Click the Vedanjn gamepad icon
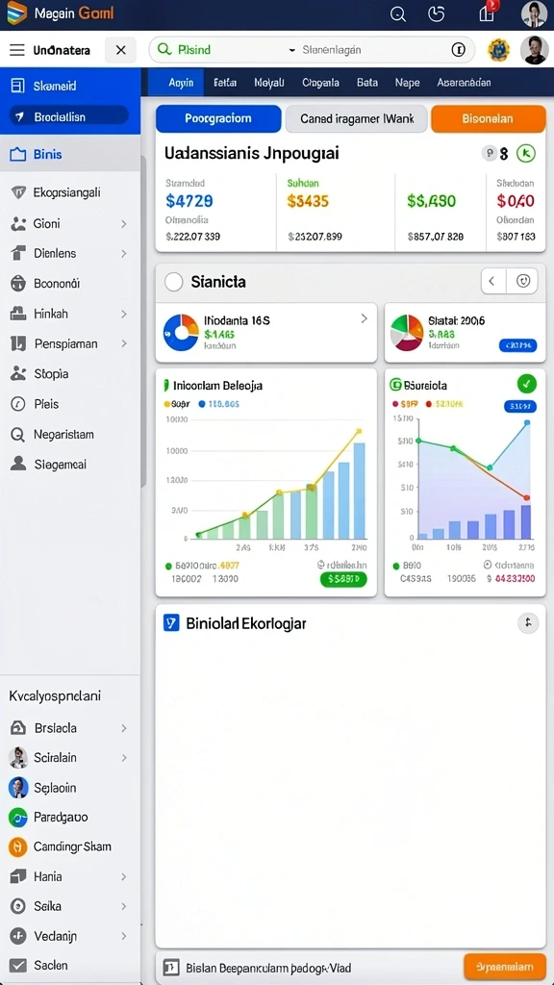This screenshot has height=985, width=554. [18, 936]
